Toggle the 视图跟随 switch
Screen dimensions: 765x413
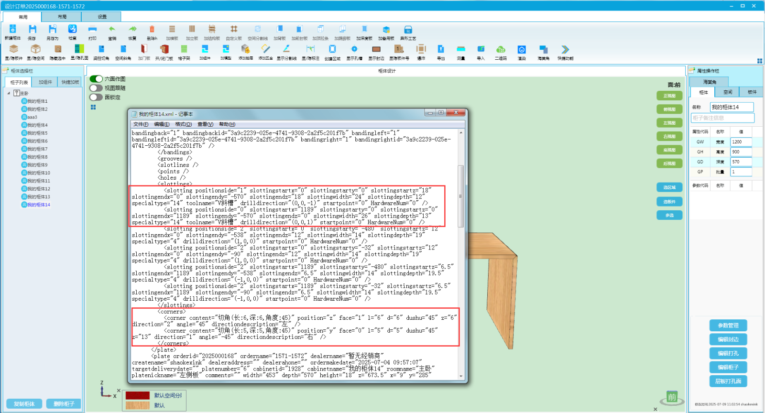click(x=96, y=88)
